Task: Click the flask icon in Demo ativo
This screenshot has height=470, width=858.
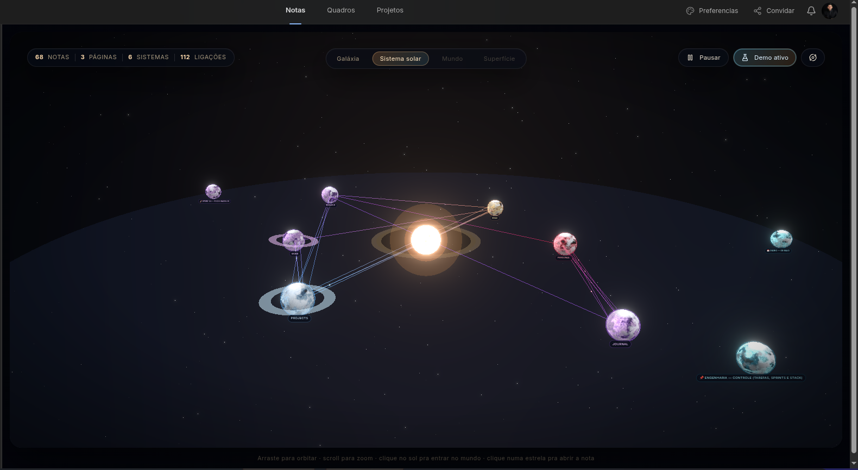Action: (x=745, y=58)
